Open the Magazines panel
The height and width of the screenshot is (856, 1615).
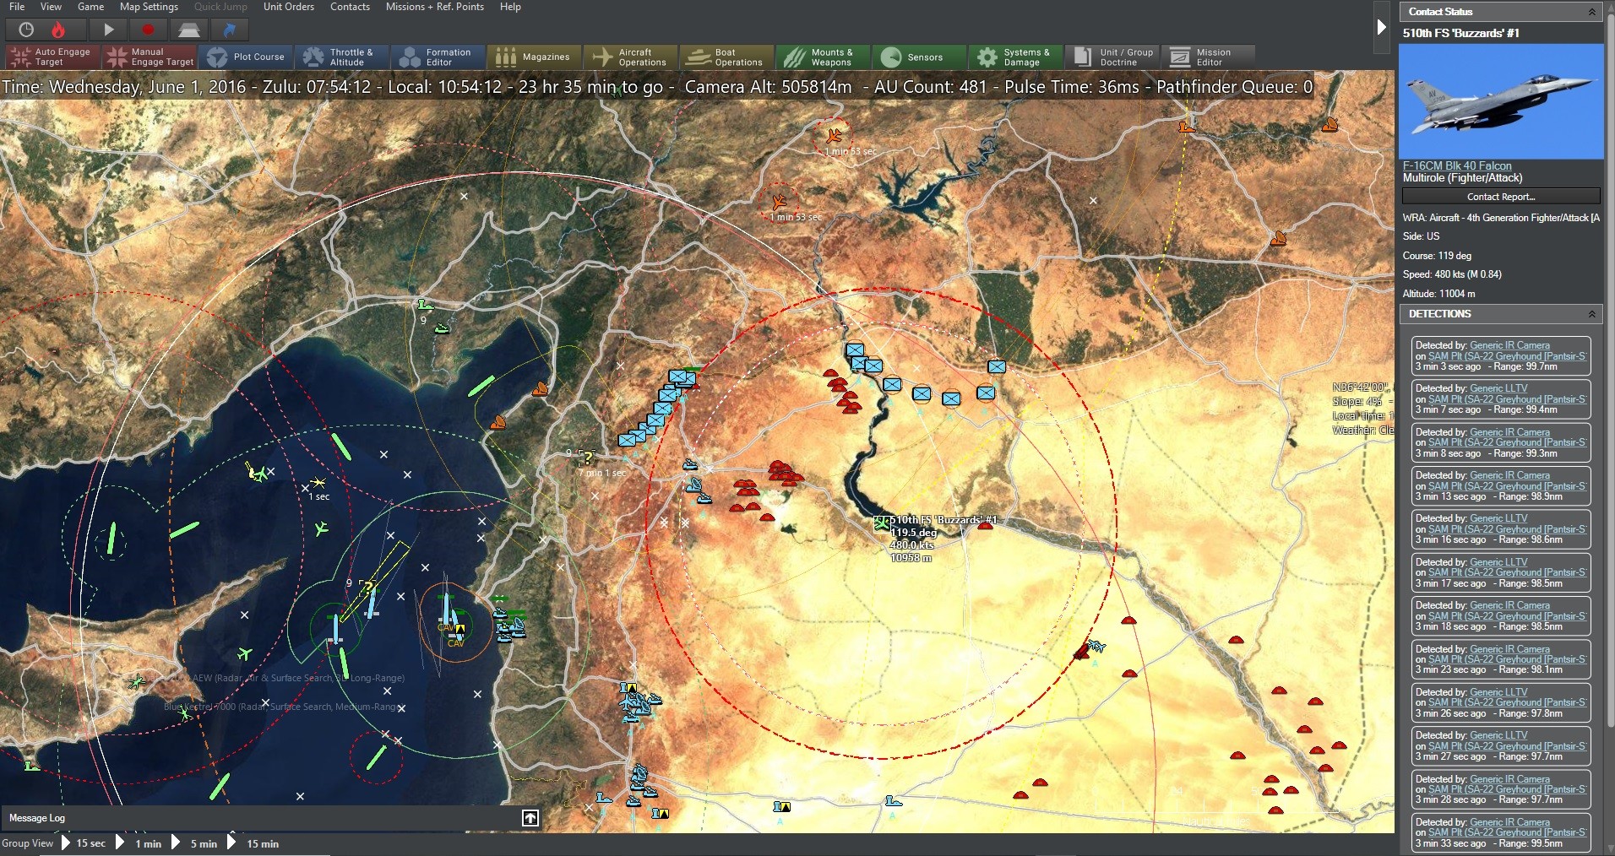533,57
